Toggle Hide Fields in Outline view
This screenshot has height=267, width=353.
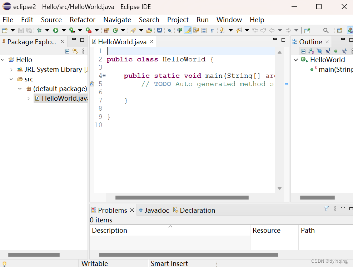tap(319, 51)
